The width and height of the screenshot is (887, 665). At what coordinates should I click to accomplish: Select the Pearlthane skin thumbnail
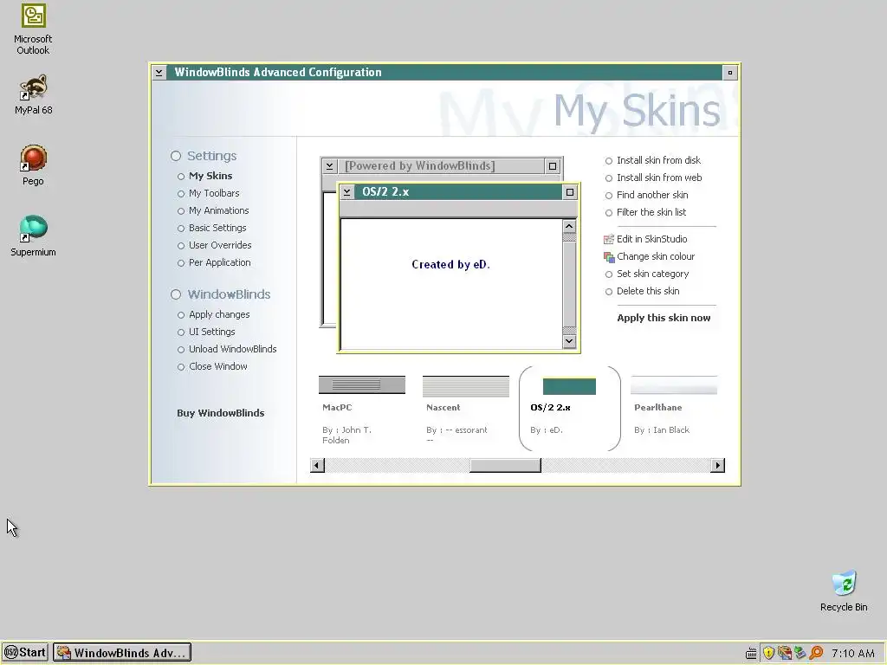[674, 385]
